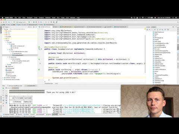Screen dimensions: 179x134
Task: Expand Scratches and Consoles node
Action: pyautogui.click(x=3, y=80)
